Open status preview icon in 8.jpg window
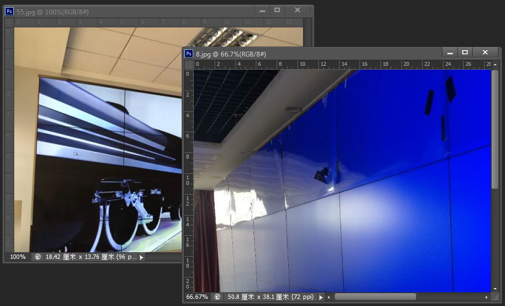The height and width of the screenshot is (306, 505). [217, 297]
